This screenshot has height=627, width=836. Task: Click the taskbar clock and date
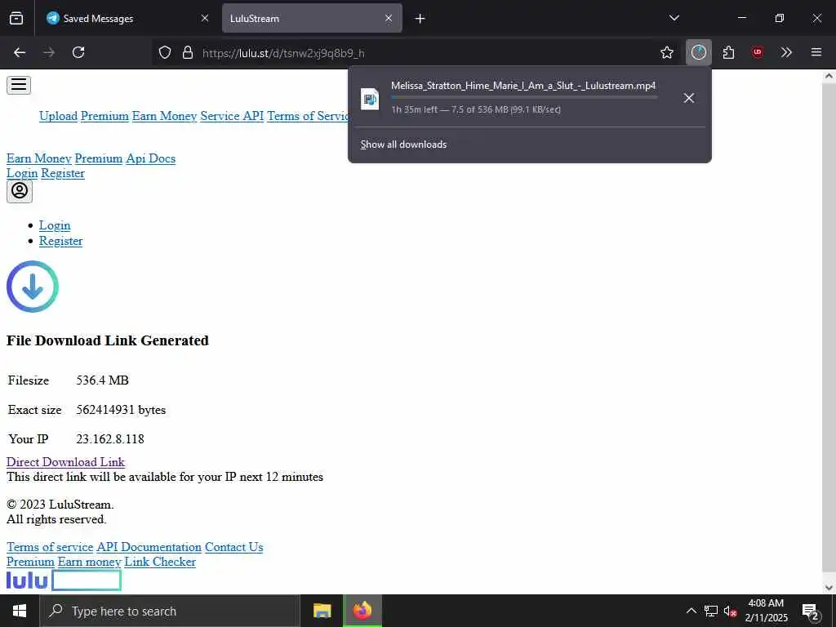tap(766, 611)
